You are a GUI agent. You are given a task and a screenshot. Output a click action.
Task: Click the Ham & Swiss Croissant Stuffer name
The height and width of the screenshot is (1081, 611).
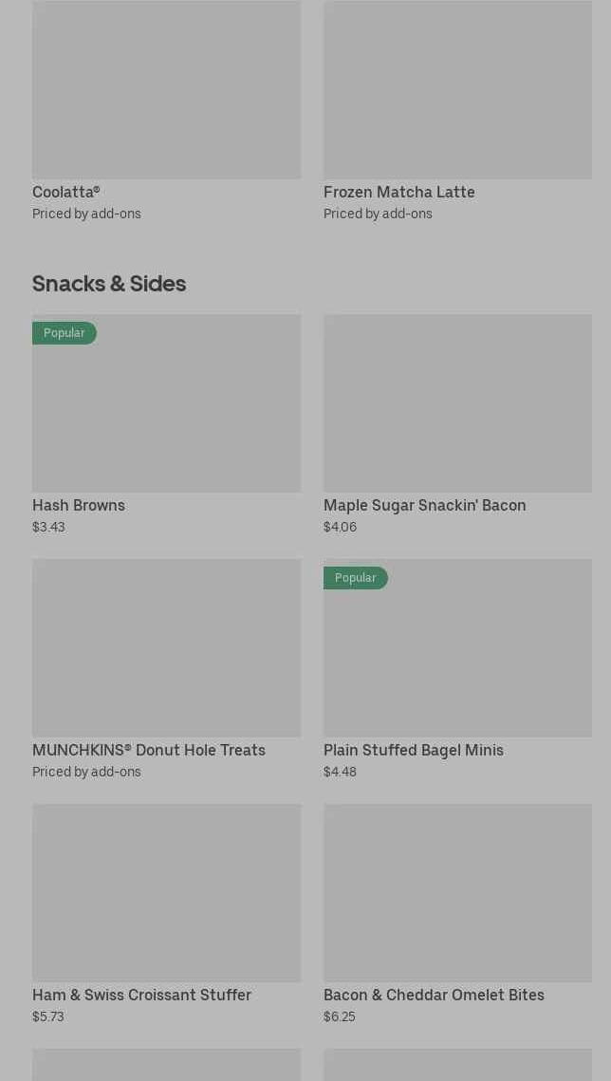(141, 996)
